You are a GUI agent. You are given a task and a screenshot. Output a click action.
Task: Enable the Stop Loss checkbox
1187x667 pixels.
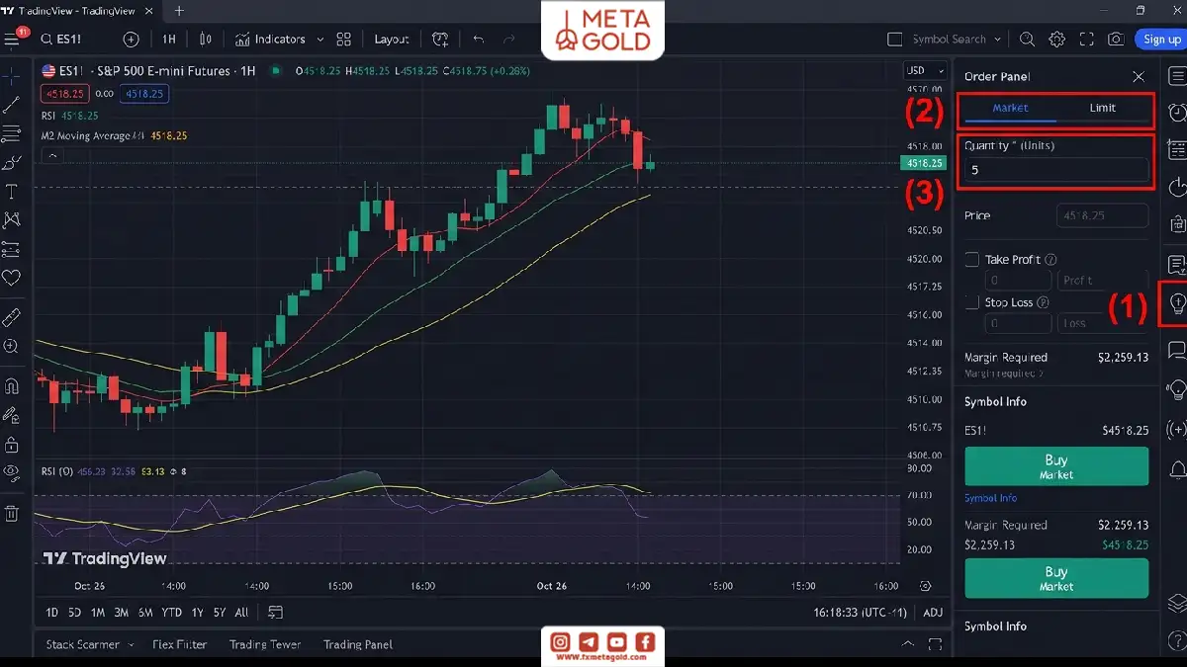(x=972, y=302)
